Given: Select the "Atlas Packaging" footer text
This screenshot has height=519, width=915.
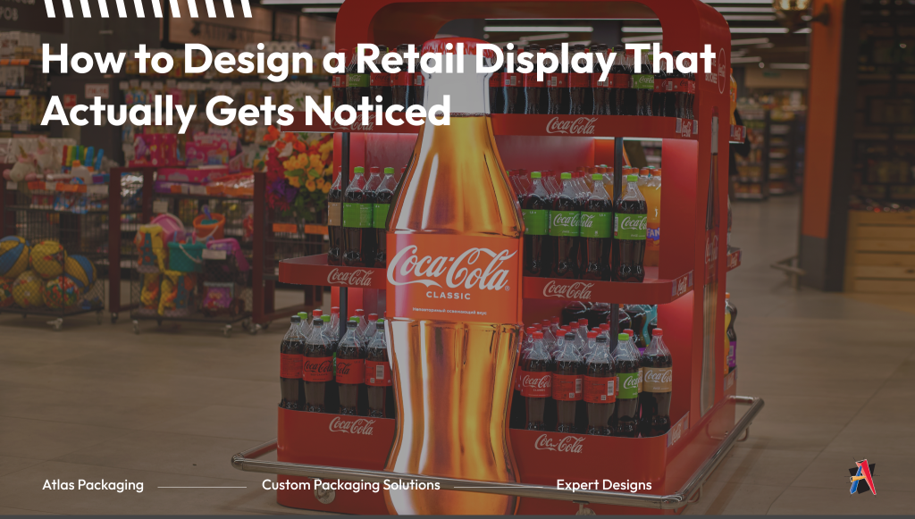Looking at the screenshot, I should [x=93, y=485].
